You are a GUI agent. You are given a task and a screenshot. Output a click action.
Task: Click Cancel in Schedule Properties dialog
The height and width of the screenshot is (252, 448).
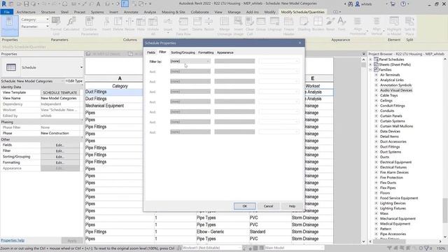click(x=268, y=206)
